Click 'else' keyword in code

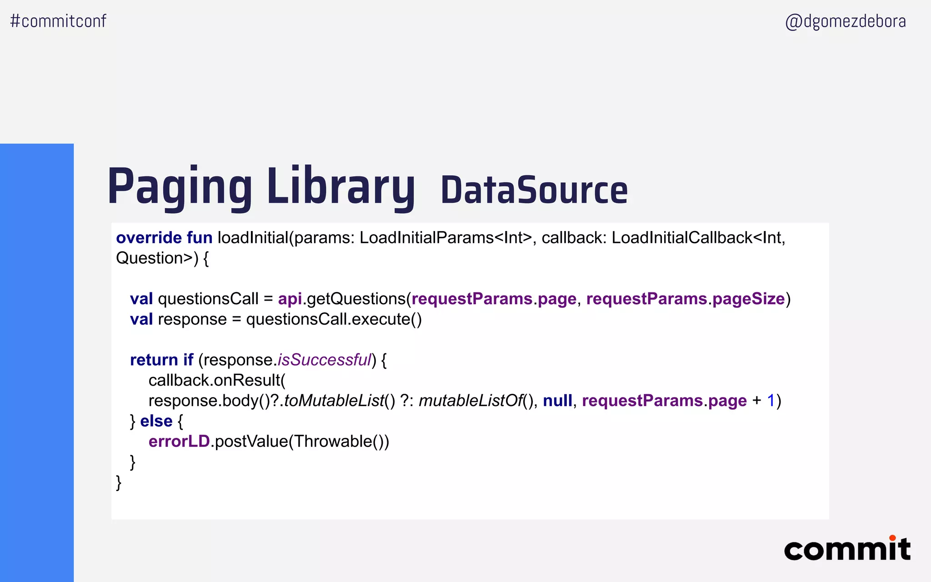click(x=156, y=421)
